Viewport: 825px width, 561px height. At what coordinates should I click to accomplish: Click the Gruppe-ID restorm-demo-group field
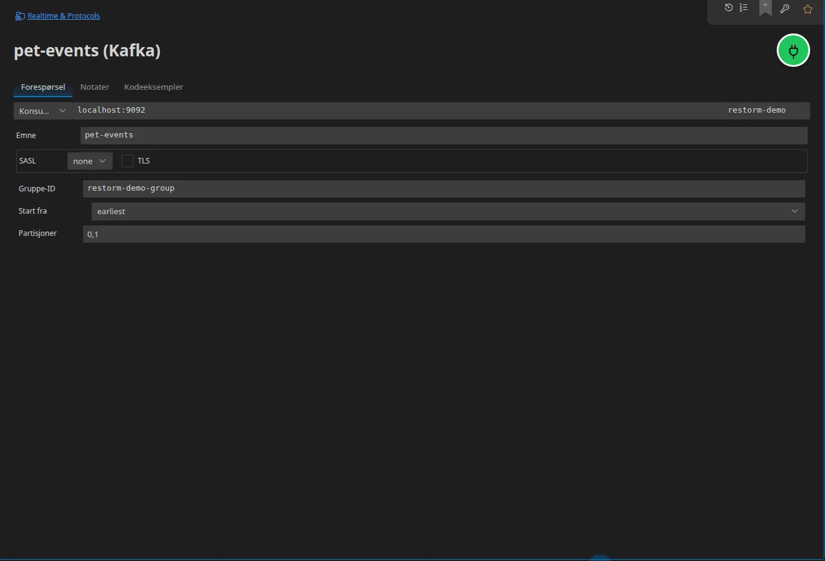click(x=444, y=188)
